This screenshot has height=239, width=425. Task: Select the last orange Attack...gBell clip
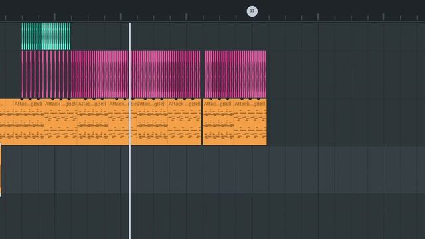[x=250, y=122]
